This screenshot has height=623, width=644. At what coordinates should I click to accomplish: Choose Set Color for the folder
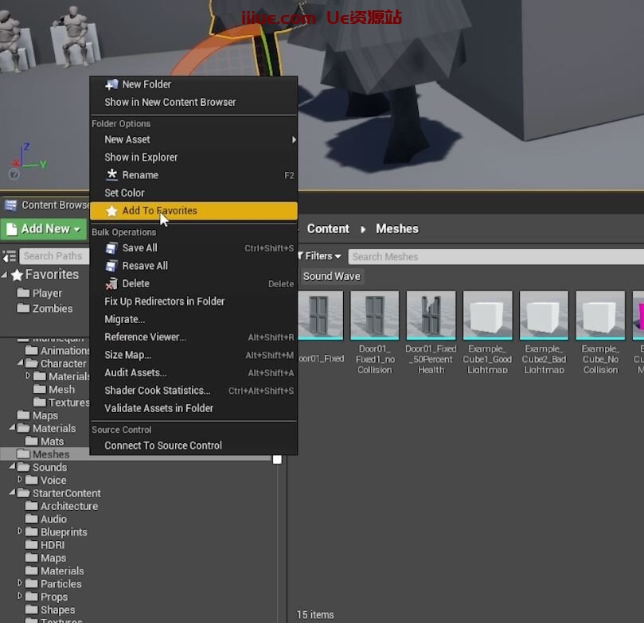(124, 193)
